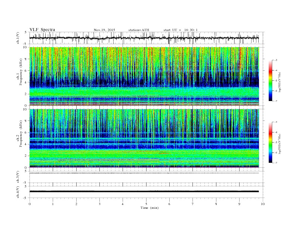Click the "-3" tick on ch.1 colorbar
This screenshot has width=296, height=229.
[x=275, y=60]
